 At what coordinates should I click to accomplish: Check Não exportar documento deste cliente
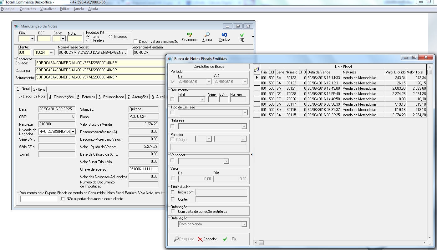[63, 199]
